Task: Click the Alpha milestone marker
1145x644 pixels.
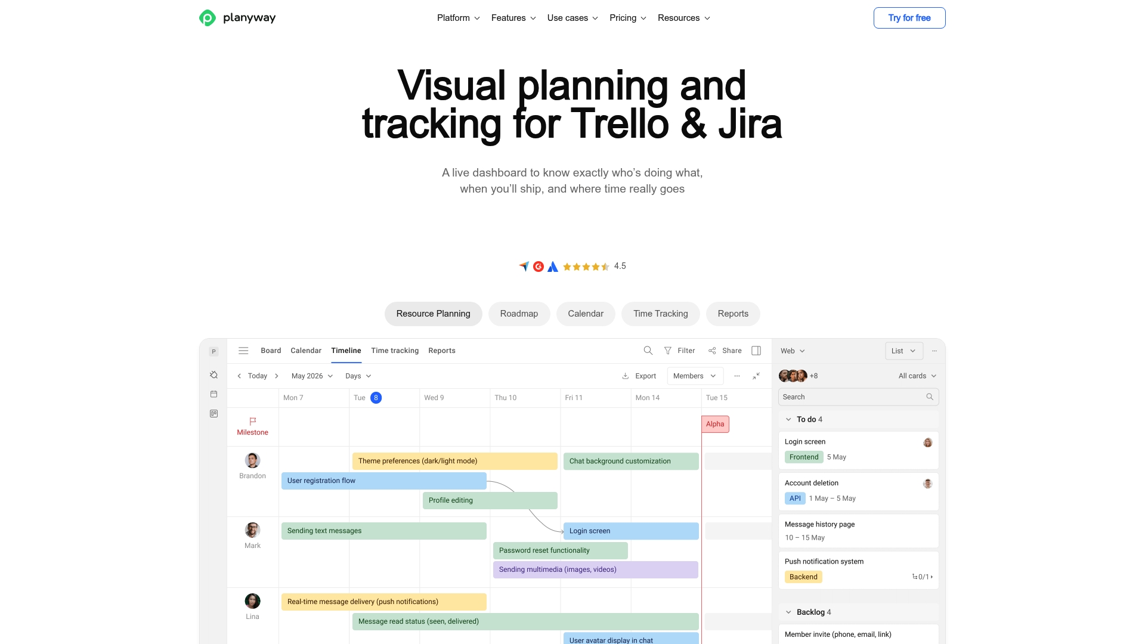Action: [715, 424]
